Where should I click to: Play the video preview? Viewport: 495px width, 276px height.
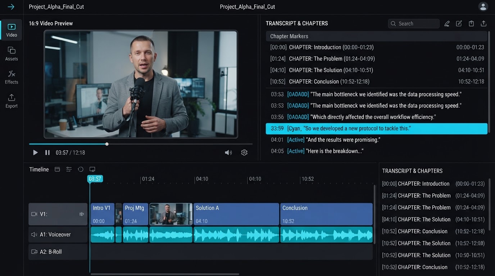click(x=35, y=153)
